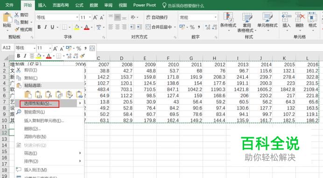Toggle Bold in the mini toolbar
Image resolution: width=323 pixels, height=178 pixels.
(x=19, y=56)
